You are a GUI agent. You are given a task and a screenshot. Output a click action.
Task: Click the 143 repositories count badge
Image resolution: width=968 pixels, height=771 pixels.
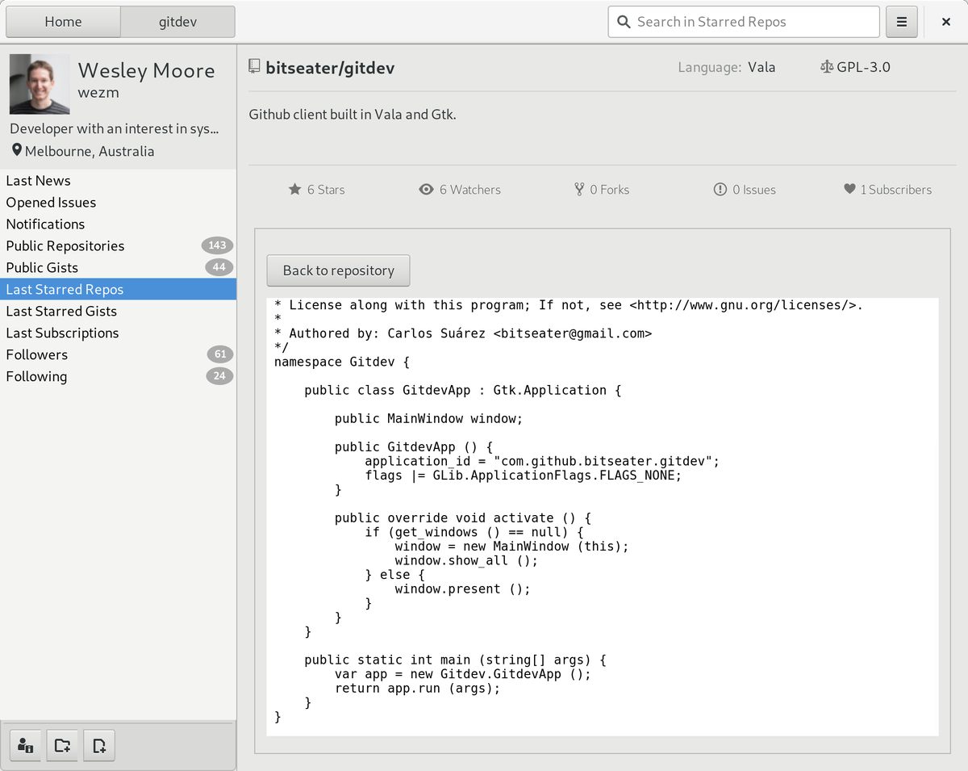click(x=217, y=245)
